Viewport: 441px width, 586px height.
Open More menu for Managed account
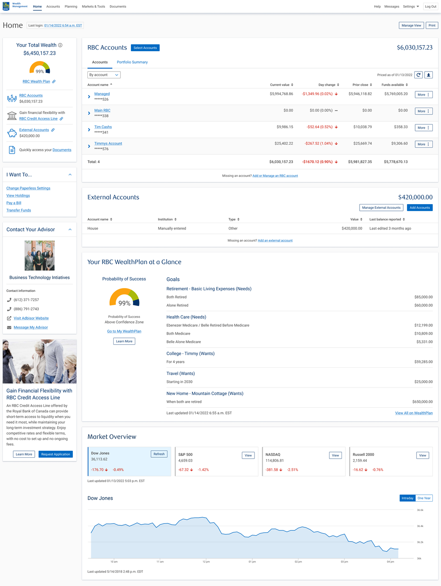424,95
